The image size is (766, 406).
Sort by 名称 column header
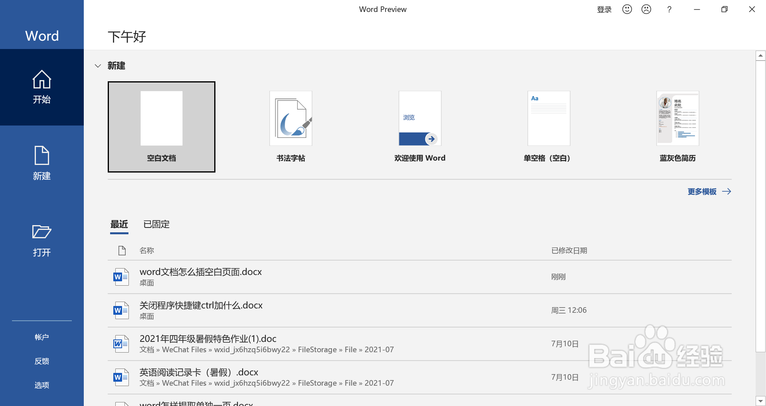click(x=147, y=251)
